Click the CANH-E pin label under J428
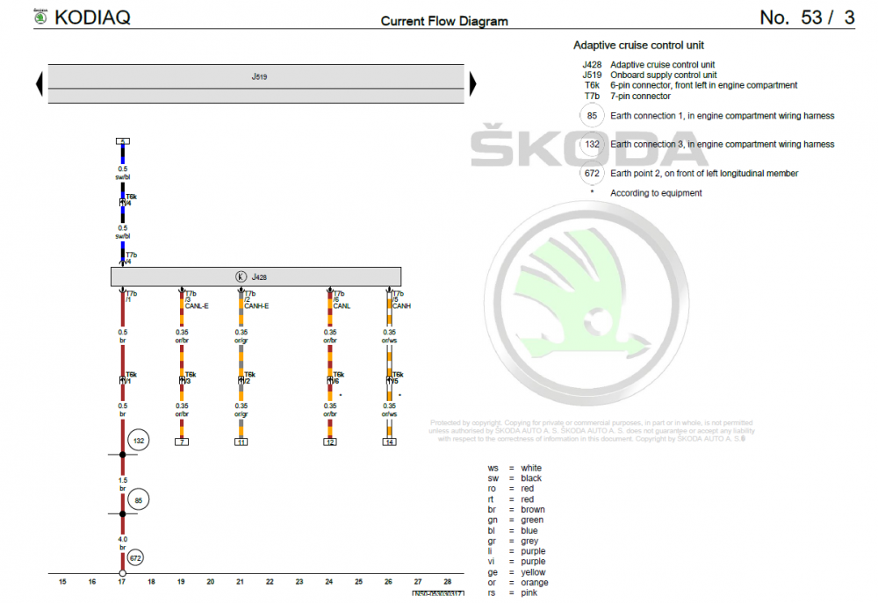This screenshot has width=878, height=603. click(256, 306)
